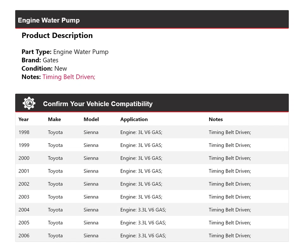Click the 2001 row's Sienna model cell
This screenshot has height=252, width=304.
point(91,171)
